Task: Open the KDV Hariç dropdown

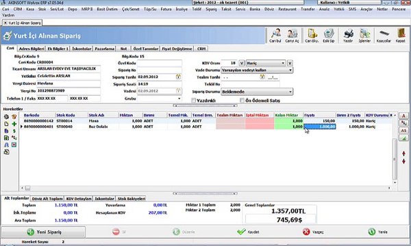Action: click(x=266, y=63)
